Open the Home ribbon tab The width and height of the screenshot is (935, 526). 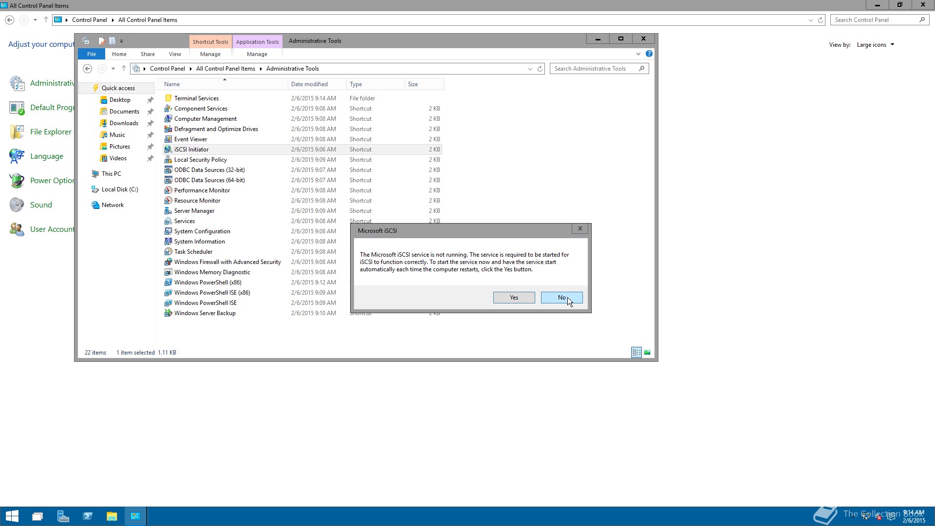[x=119, y=54]
